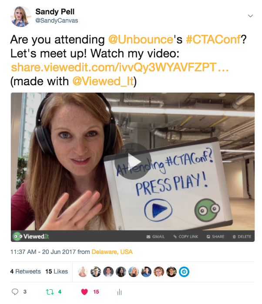Open the share.viewedit.com video link
262x304 pixels.
[120, 67]
